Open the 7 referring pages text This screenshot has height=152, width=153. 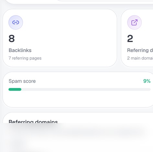pyautogui.click(x=25, y=58)
